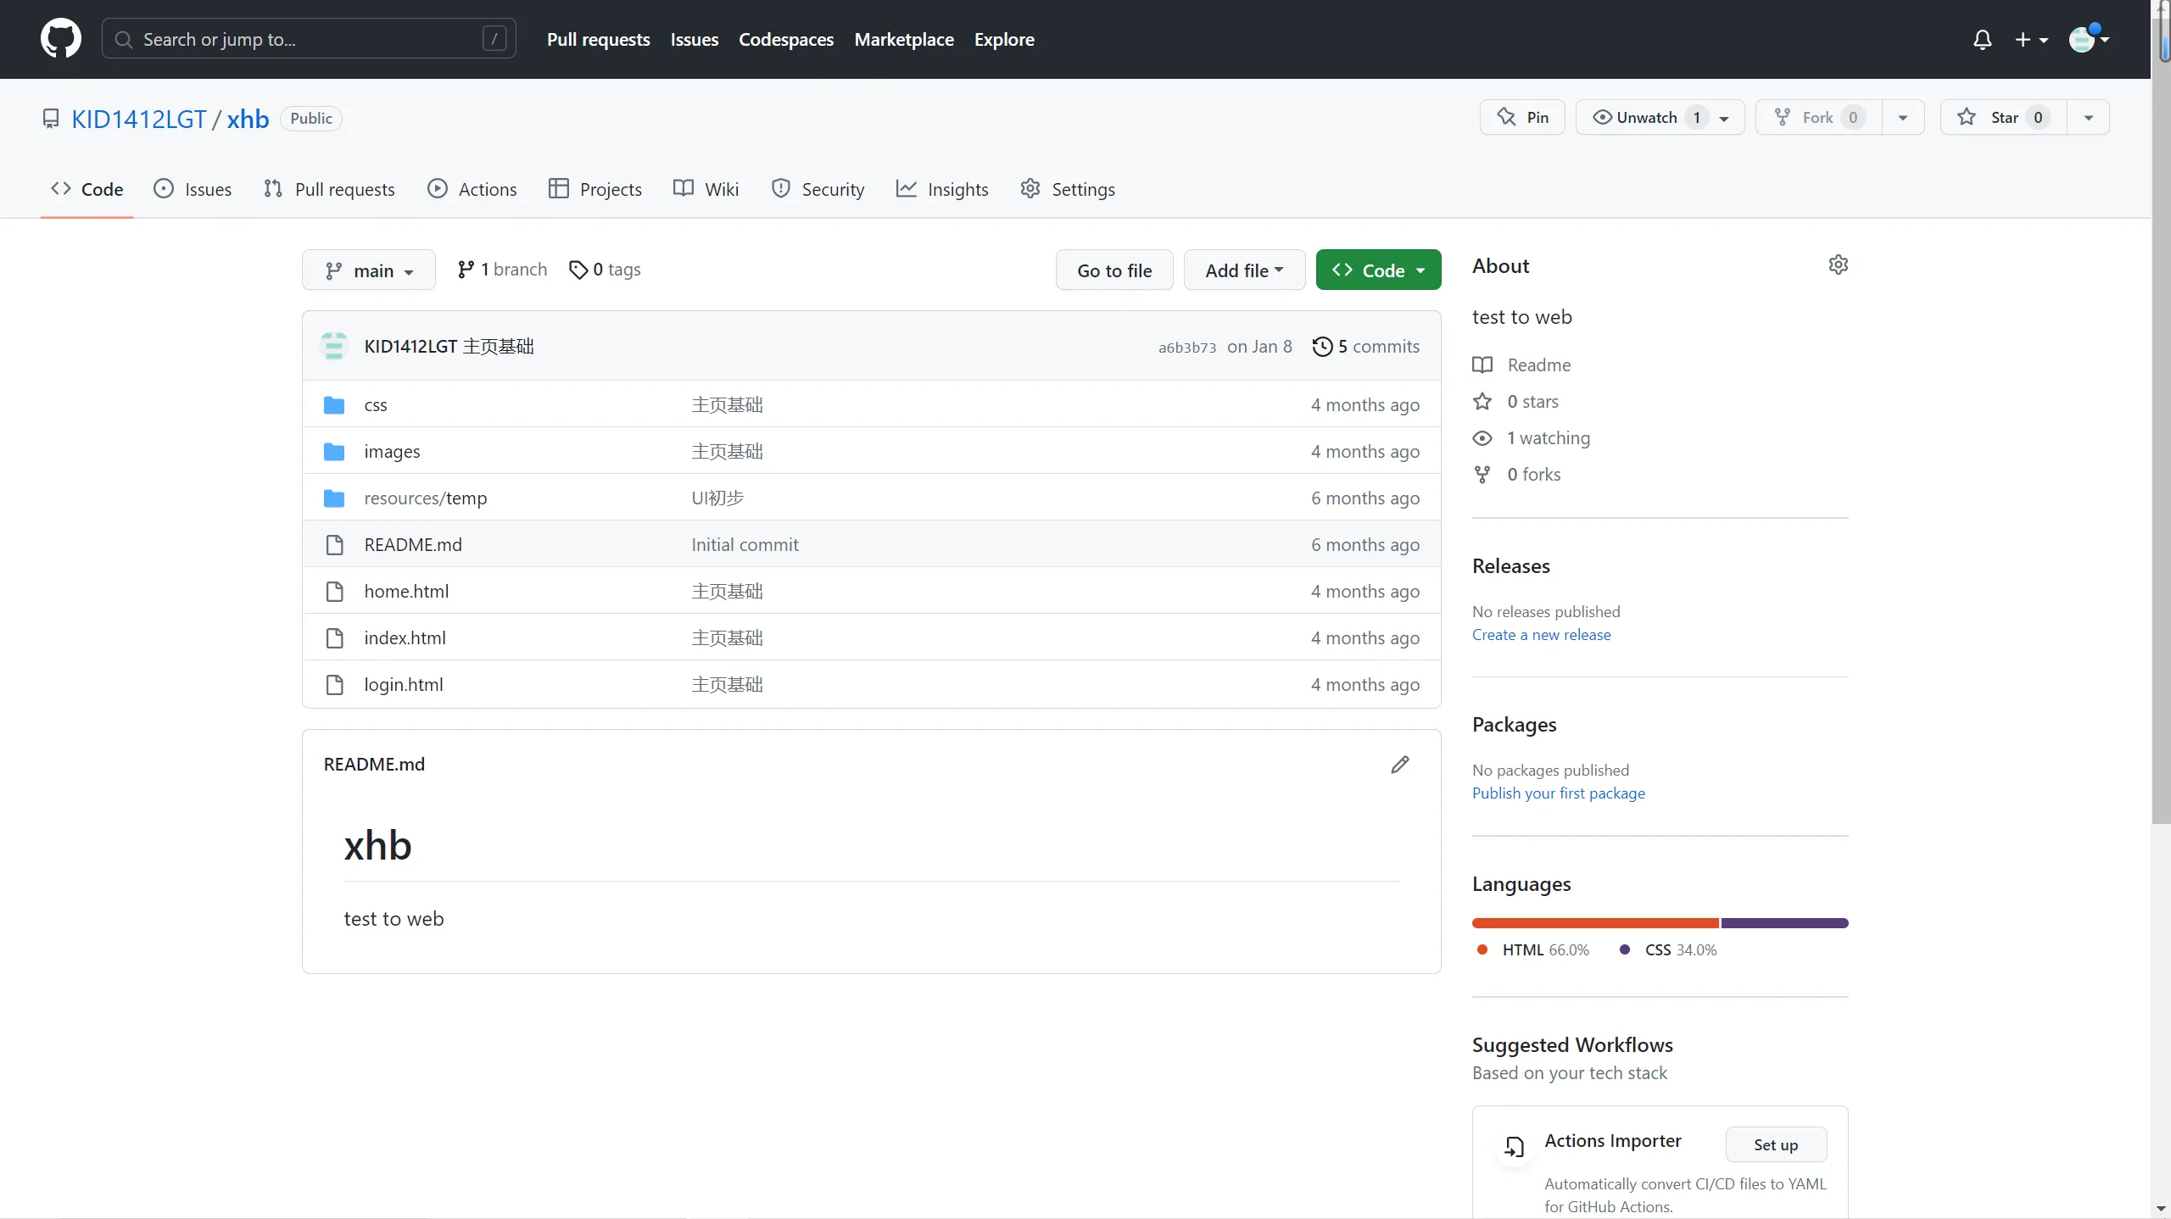This screenshot has width=2171, height=1219.
Task: Click the branch icon beside 1 branch
Action: pyautogui.click(x=466, y=270)
